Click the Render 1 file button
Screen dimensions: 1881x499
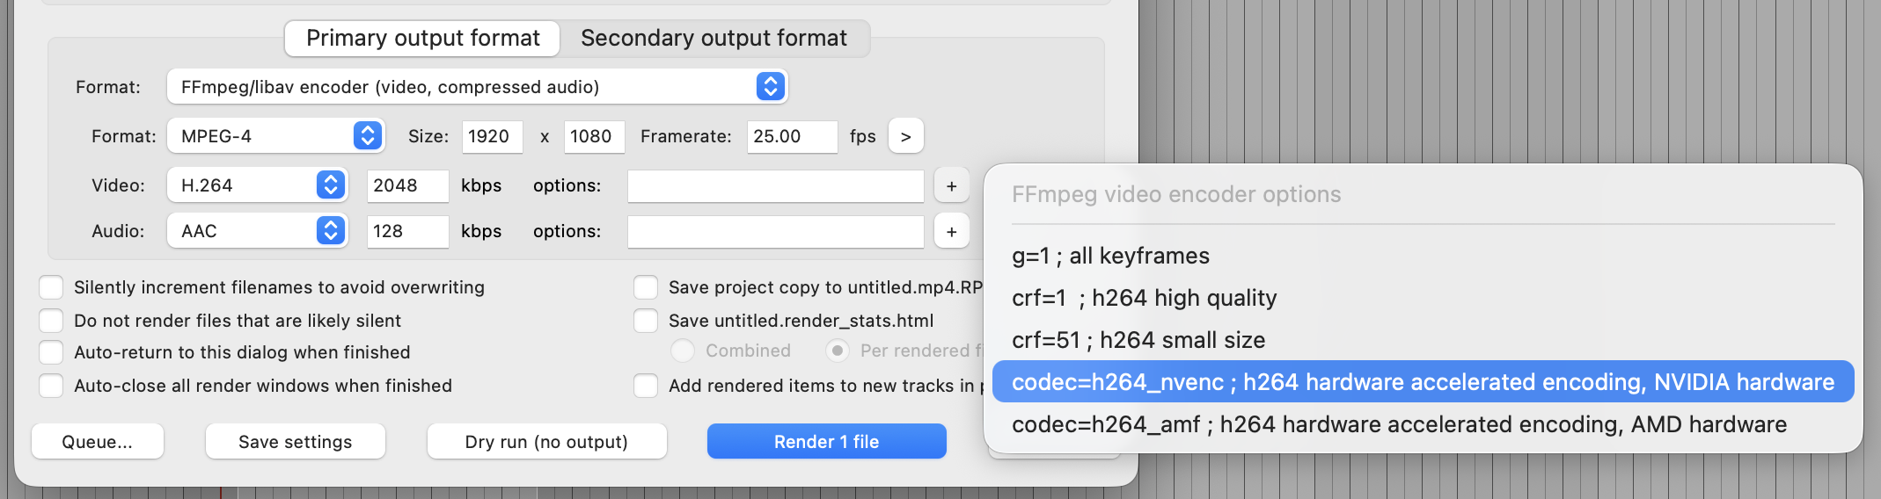pos(826,442)
